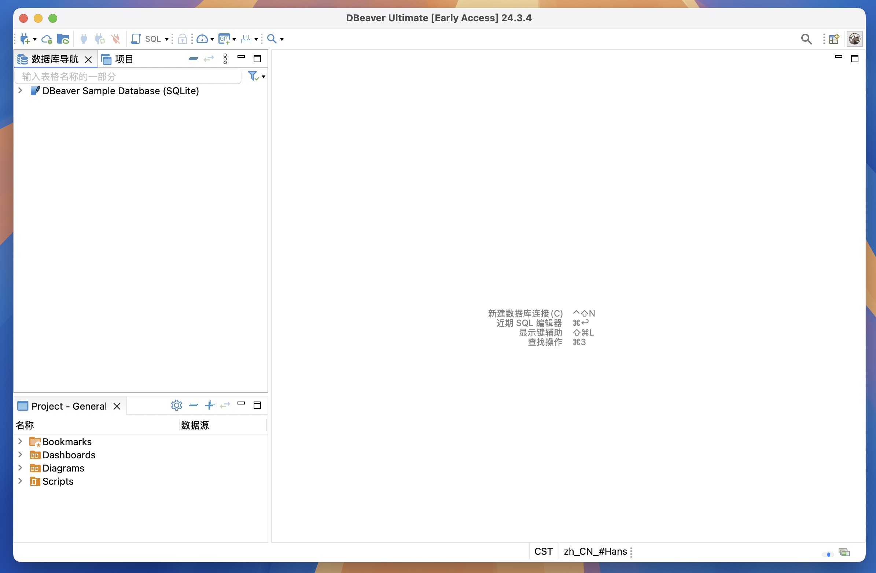The image size is (876, 573).
Task: Click the zh_CN_#Hans locale status item
Action: 595,551
